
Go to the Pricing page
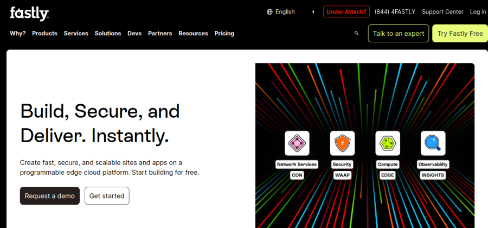[224, 33]
